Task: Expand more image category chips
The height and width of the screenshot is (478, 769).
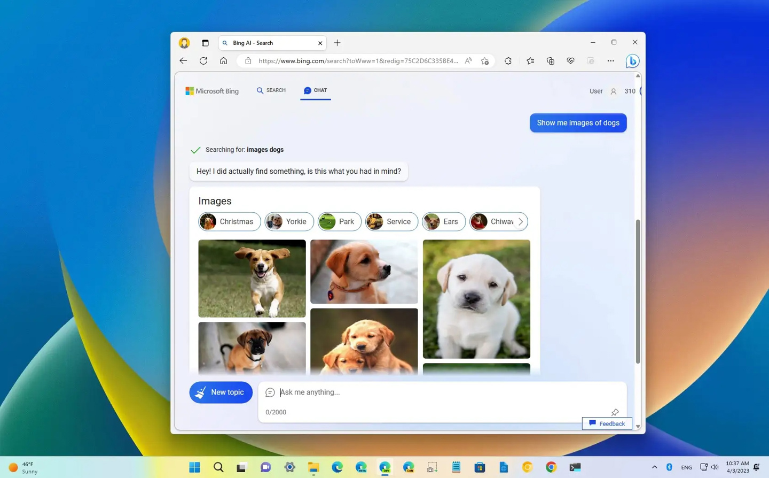Action: coord(521,221)
